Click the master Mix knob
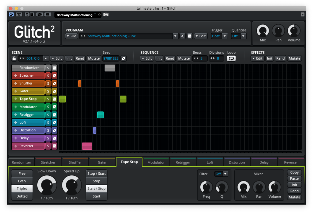313x213 pixels. pos(263,31)
